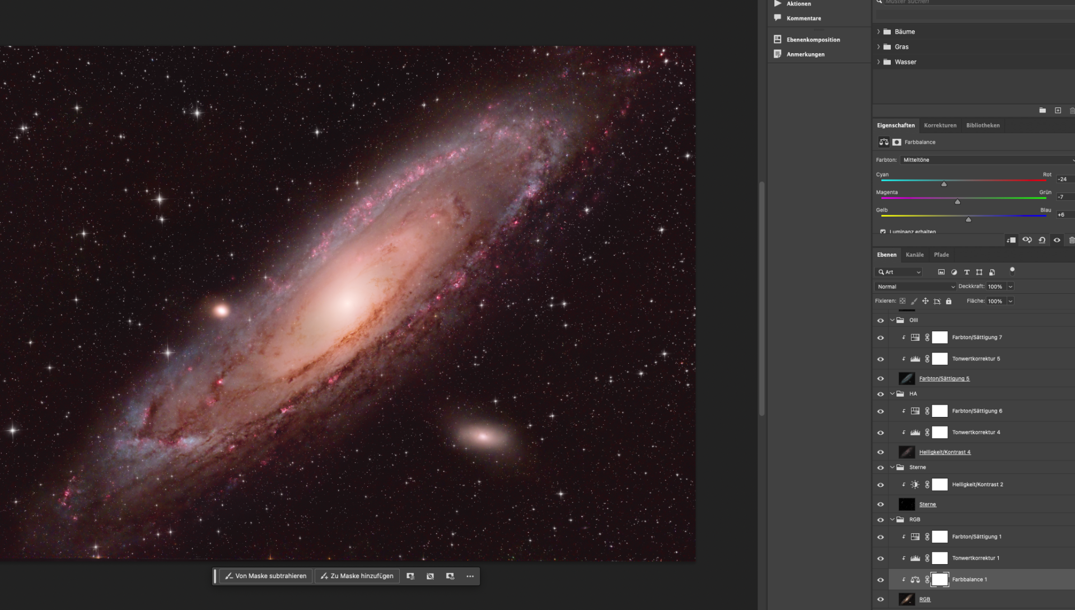This screenshot has height=610, width=1075.
Task: Open the Fläche fill dropdown arrow
Action: pyautogui.click(x=1011, y=301)
